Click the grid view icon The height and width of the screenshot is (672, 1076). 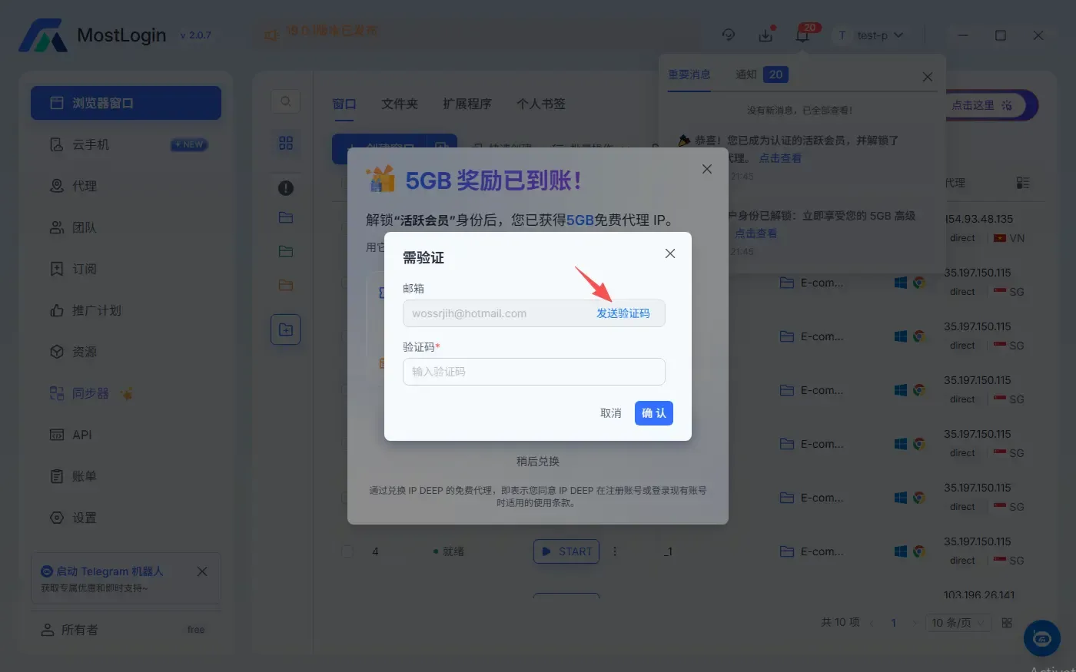286,143
